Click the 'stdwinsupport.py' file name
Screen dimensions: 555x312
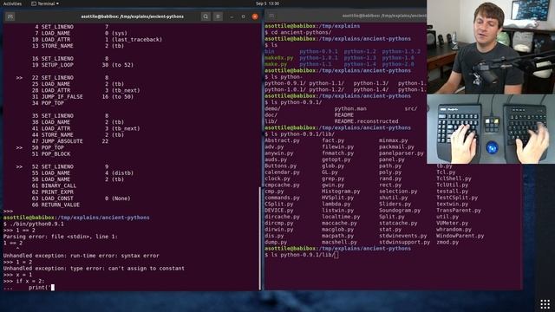pyautogui.click(x=404, y=243)
